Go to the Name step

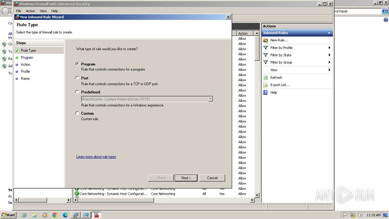[25, 78]
